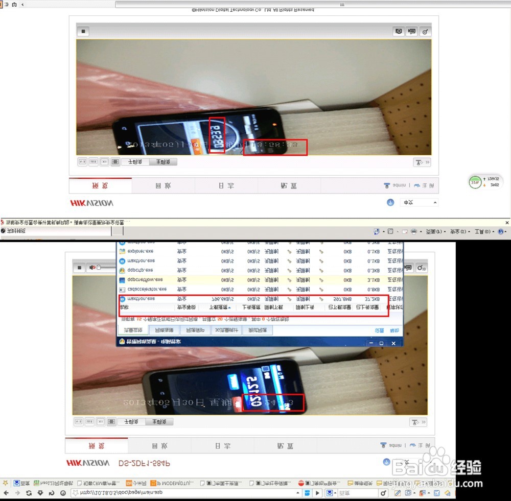Open IE 工具(O) tools menu
The image size is (511, 501).
coord(484,231)
